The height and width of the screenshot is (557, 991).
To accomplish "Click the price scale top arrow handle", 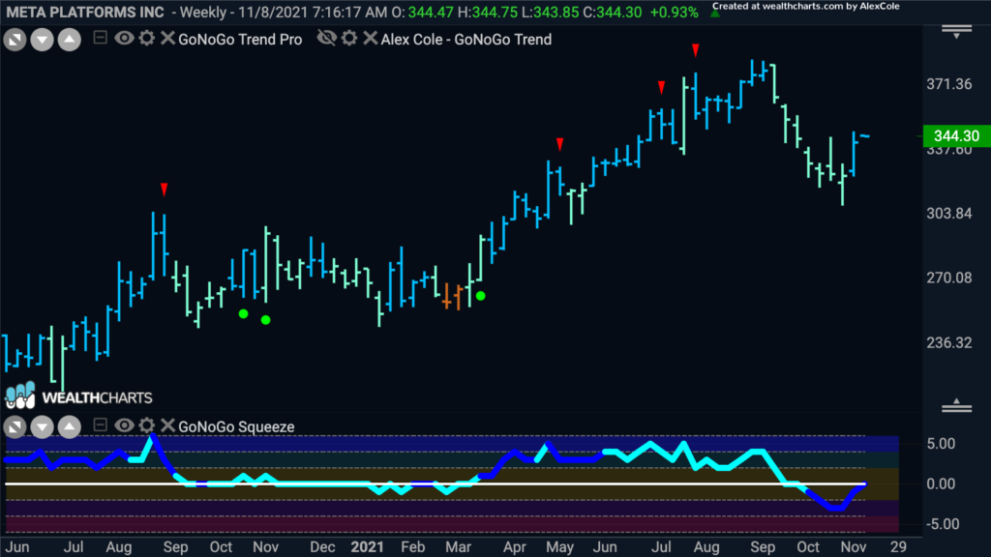I will [957, 32].
